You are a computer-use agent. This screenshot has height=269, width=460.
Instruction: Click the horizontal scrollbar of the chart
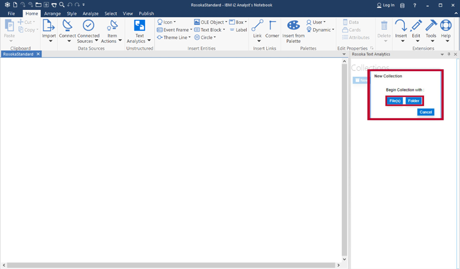(x=171, y=265)
